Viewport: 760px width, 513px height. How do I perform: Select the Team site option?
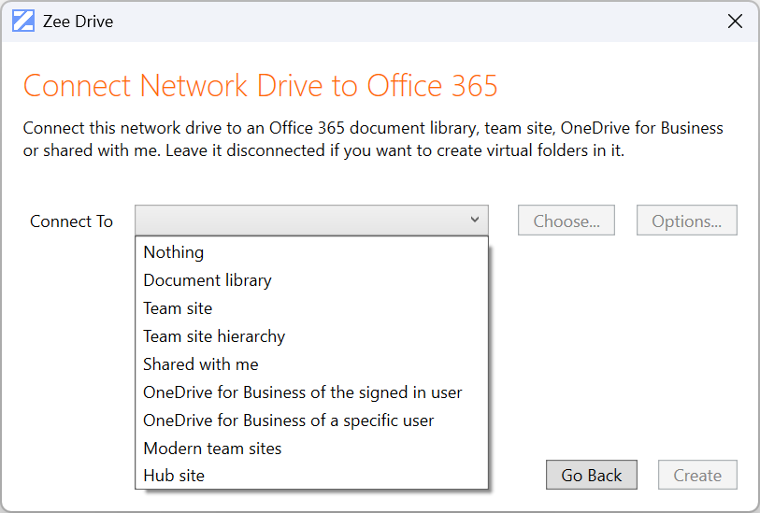point(178,308)
